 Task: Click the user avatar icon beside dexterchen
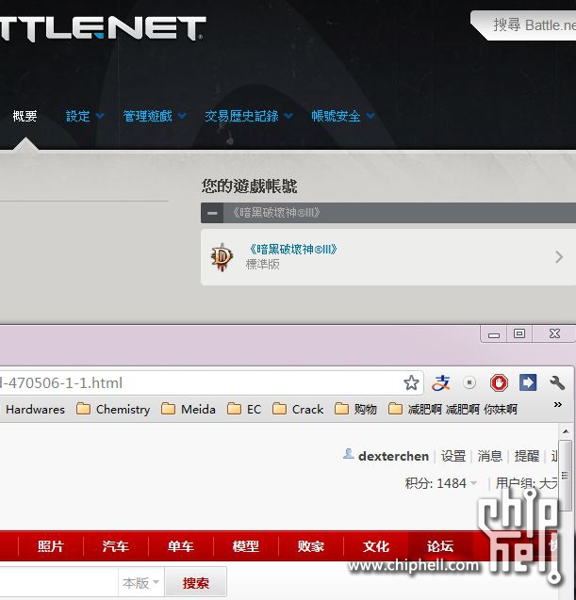tap(349, 454)
